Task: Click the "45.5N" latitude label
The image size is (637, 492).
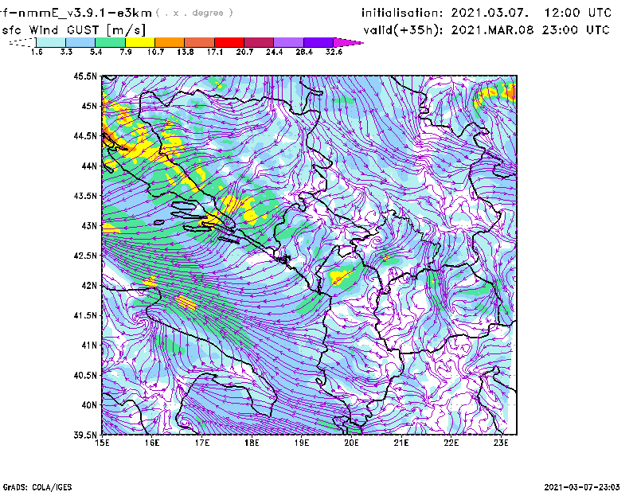Action: [x=85, y=76]
